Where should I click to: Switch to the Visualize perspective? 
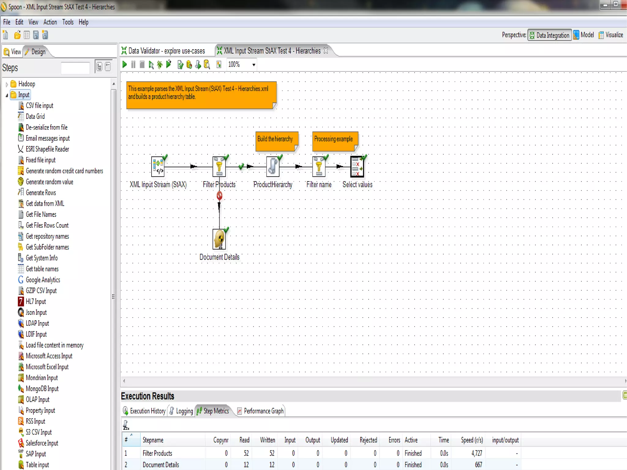click(x=611, y=35)
